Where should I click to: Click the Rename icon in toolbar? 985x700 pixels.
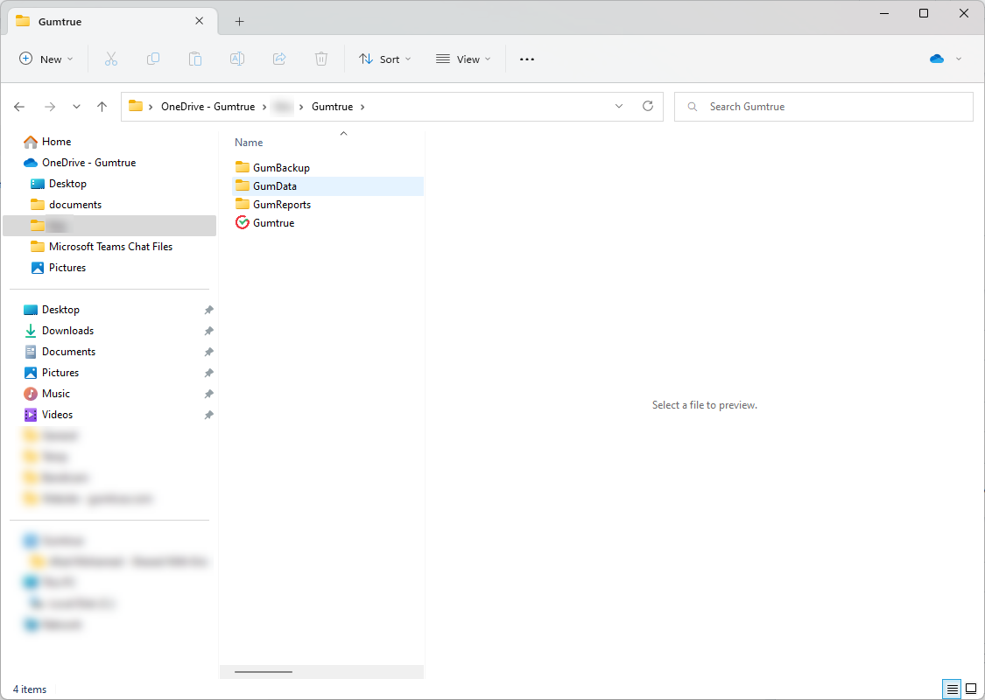click(236, 59)
